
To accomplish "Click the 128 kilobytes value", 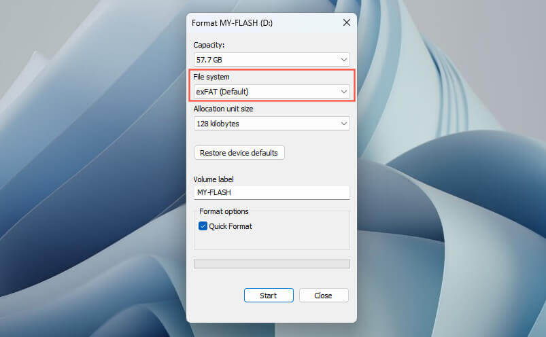I will click(218, 124).
